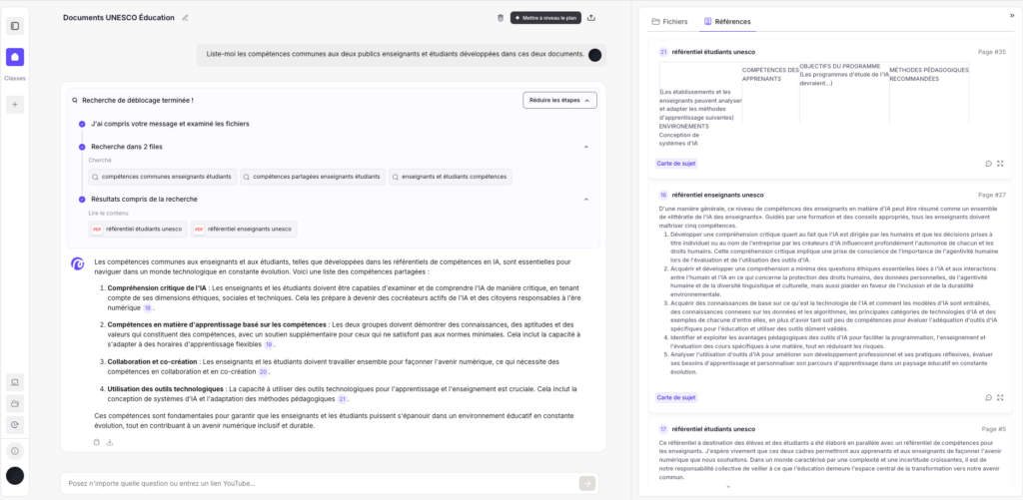Add a new class with plus icon
Image resolution: width=1023 pixels, height=500 pixels.
(15, 103)
